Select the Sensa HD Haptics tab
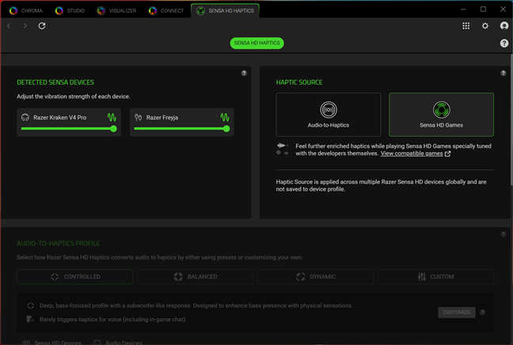Image resolution: width=513 pixels, height=345 pixels. coord(225,11)
